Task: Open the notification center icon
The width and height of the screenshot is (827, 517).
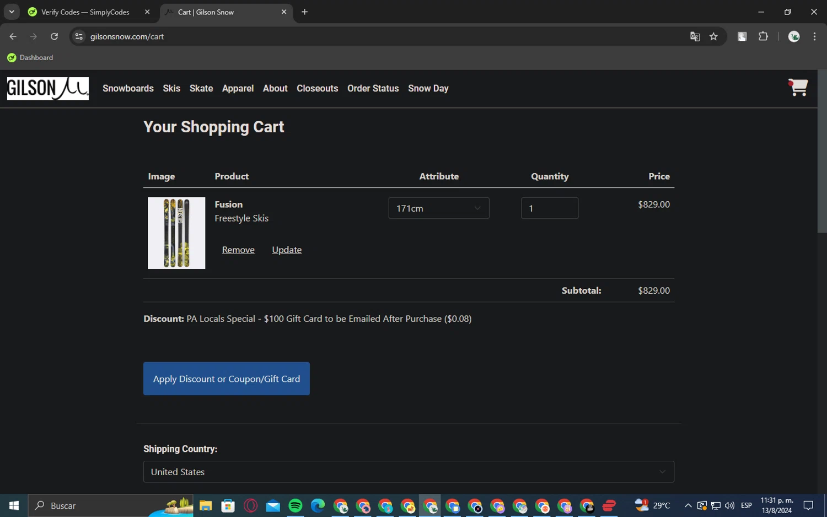Action: click(808, 505)
